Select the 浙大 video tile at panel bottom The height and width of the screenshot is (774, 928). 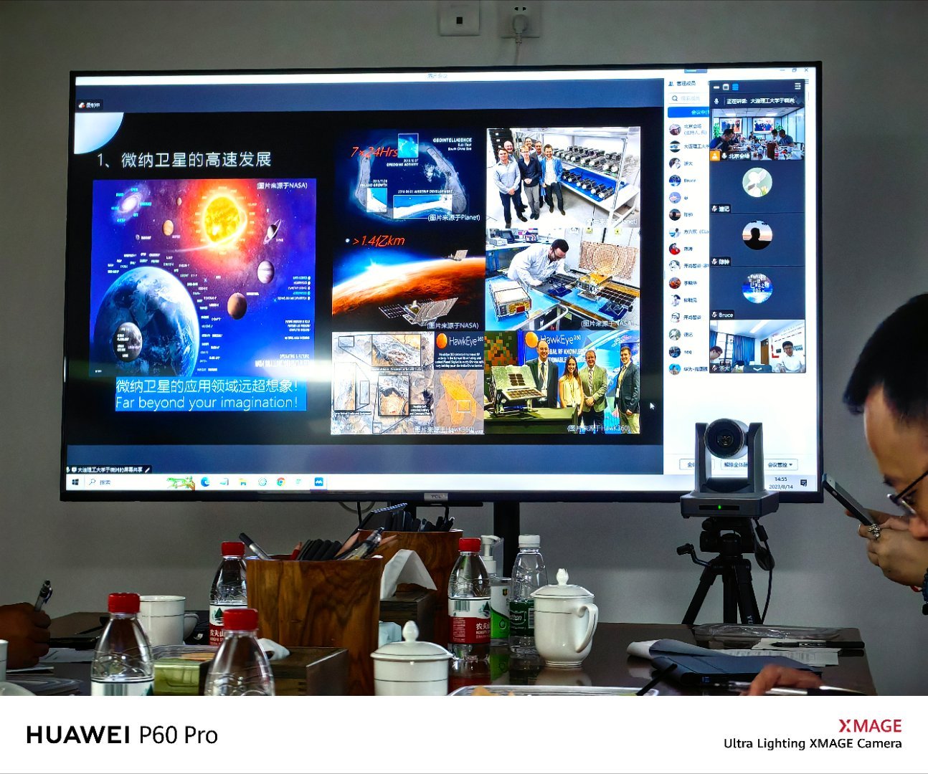pos(757,346)
